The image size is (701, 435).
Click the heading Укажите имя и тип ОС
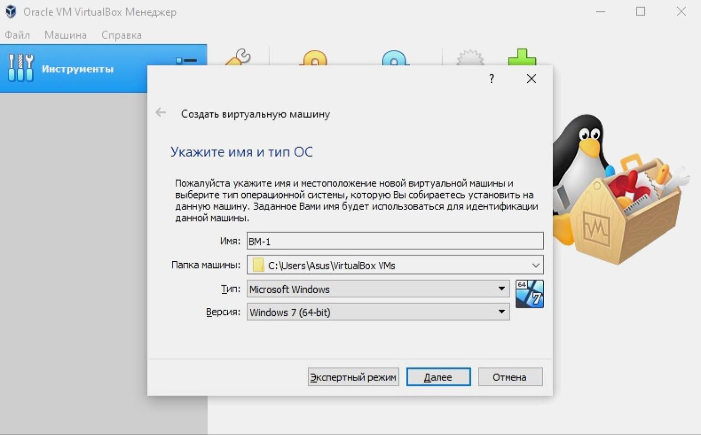tap(242, 152)
